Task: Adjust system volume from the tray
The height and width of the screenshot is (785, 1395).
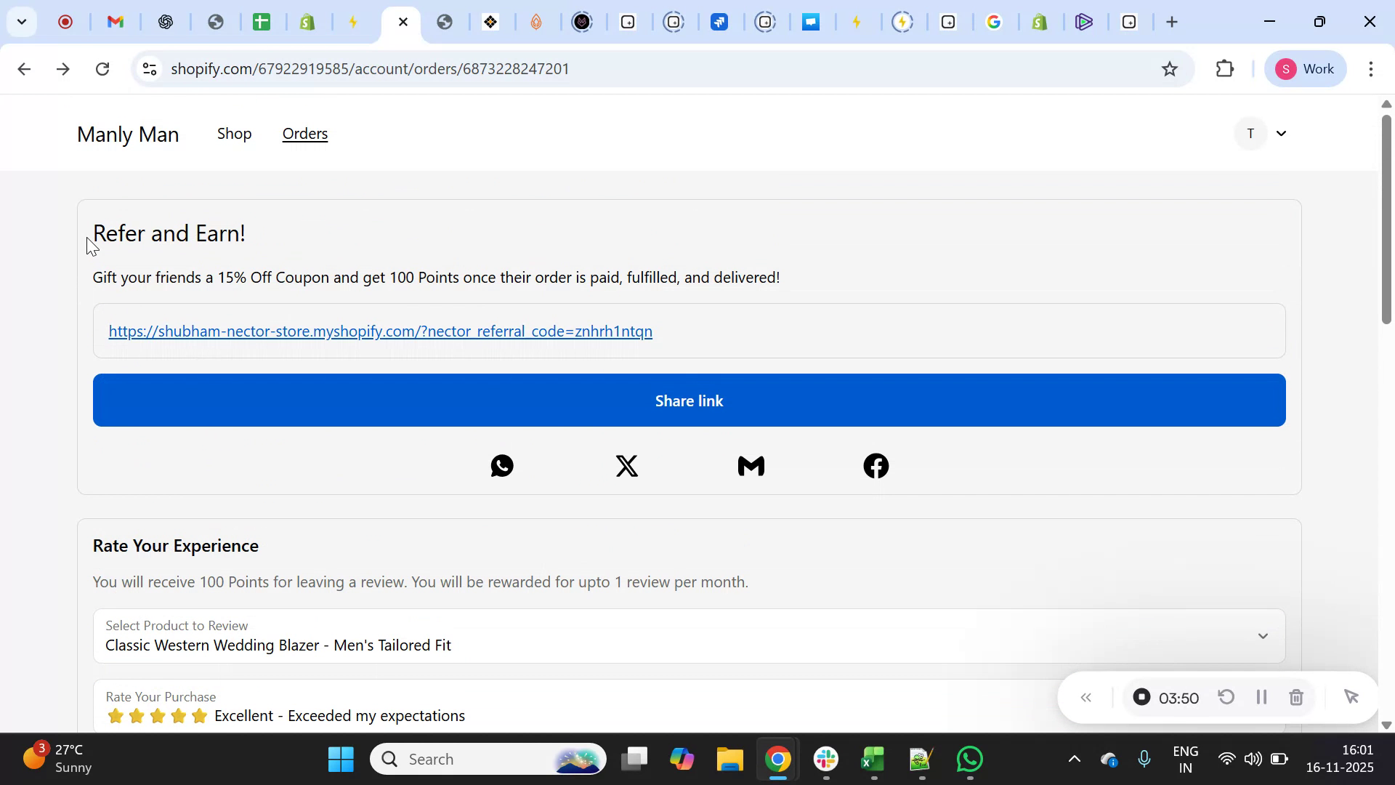Action: (1253, 758)
